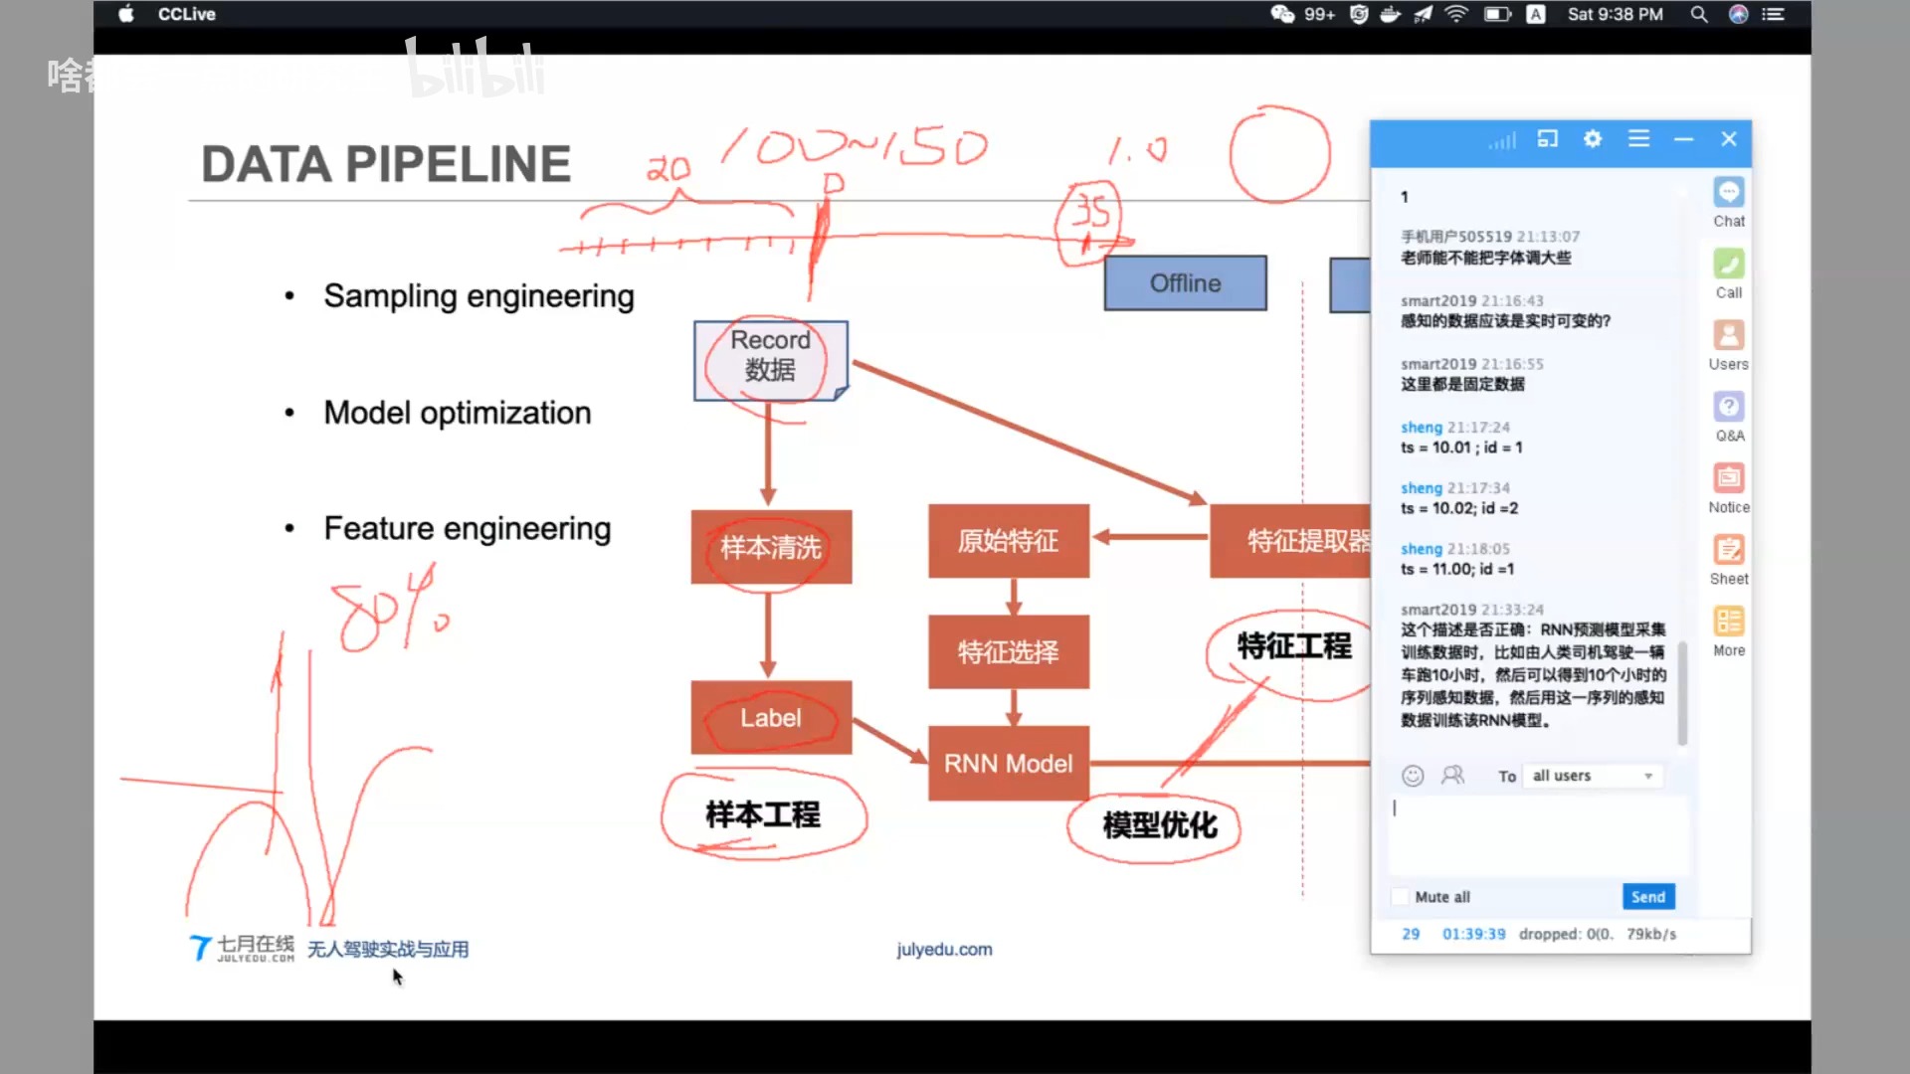Enable the Mute all checkbox
Screen dimensions: 1910x1074
pos(1400,896)
